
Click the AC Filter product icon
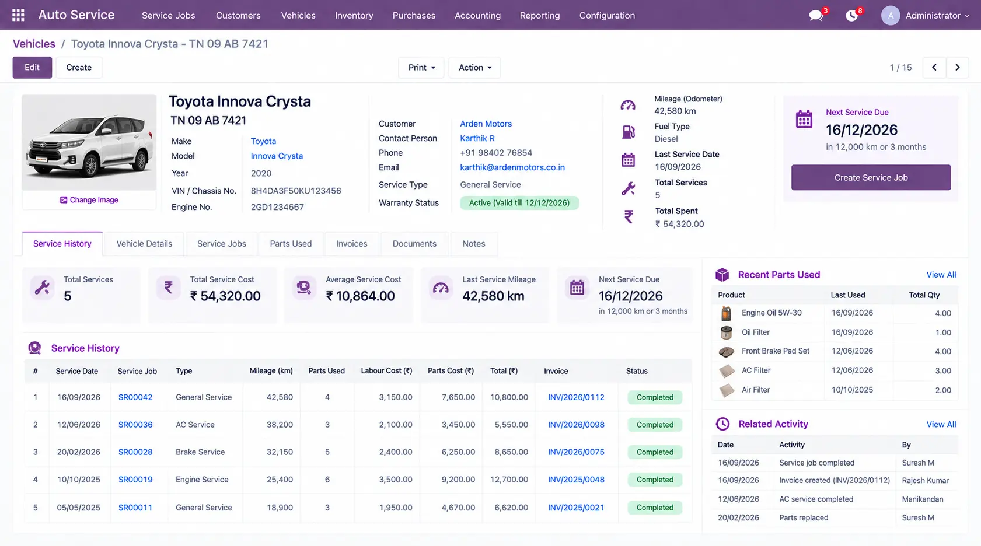tap(727, 370)
